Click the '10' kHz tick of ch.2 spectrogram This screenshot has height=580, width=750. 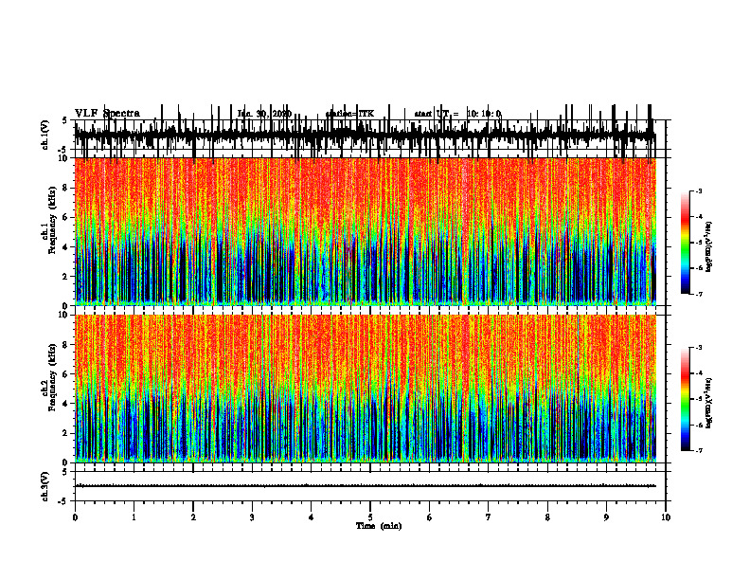[63, 315]
